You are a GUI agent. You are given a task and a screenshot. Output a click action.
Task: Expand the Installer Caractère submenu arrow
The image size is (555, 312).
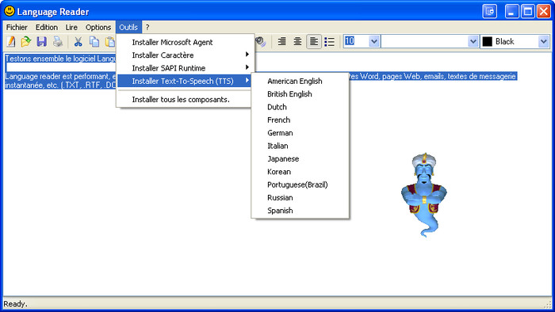coord(247,55)
